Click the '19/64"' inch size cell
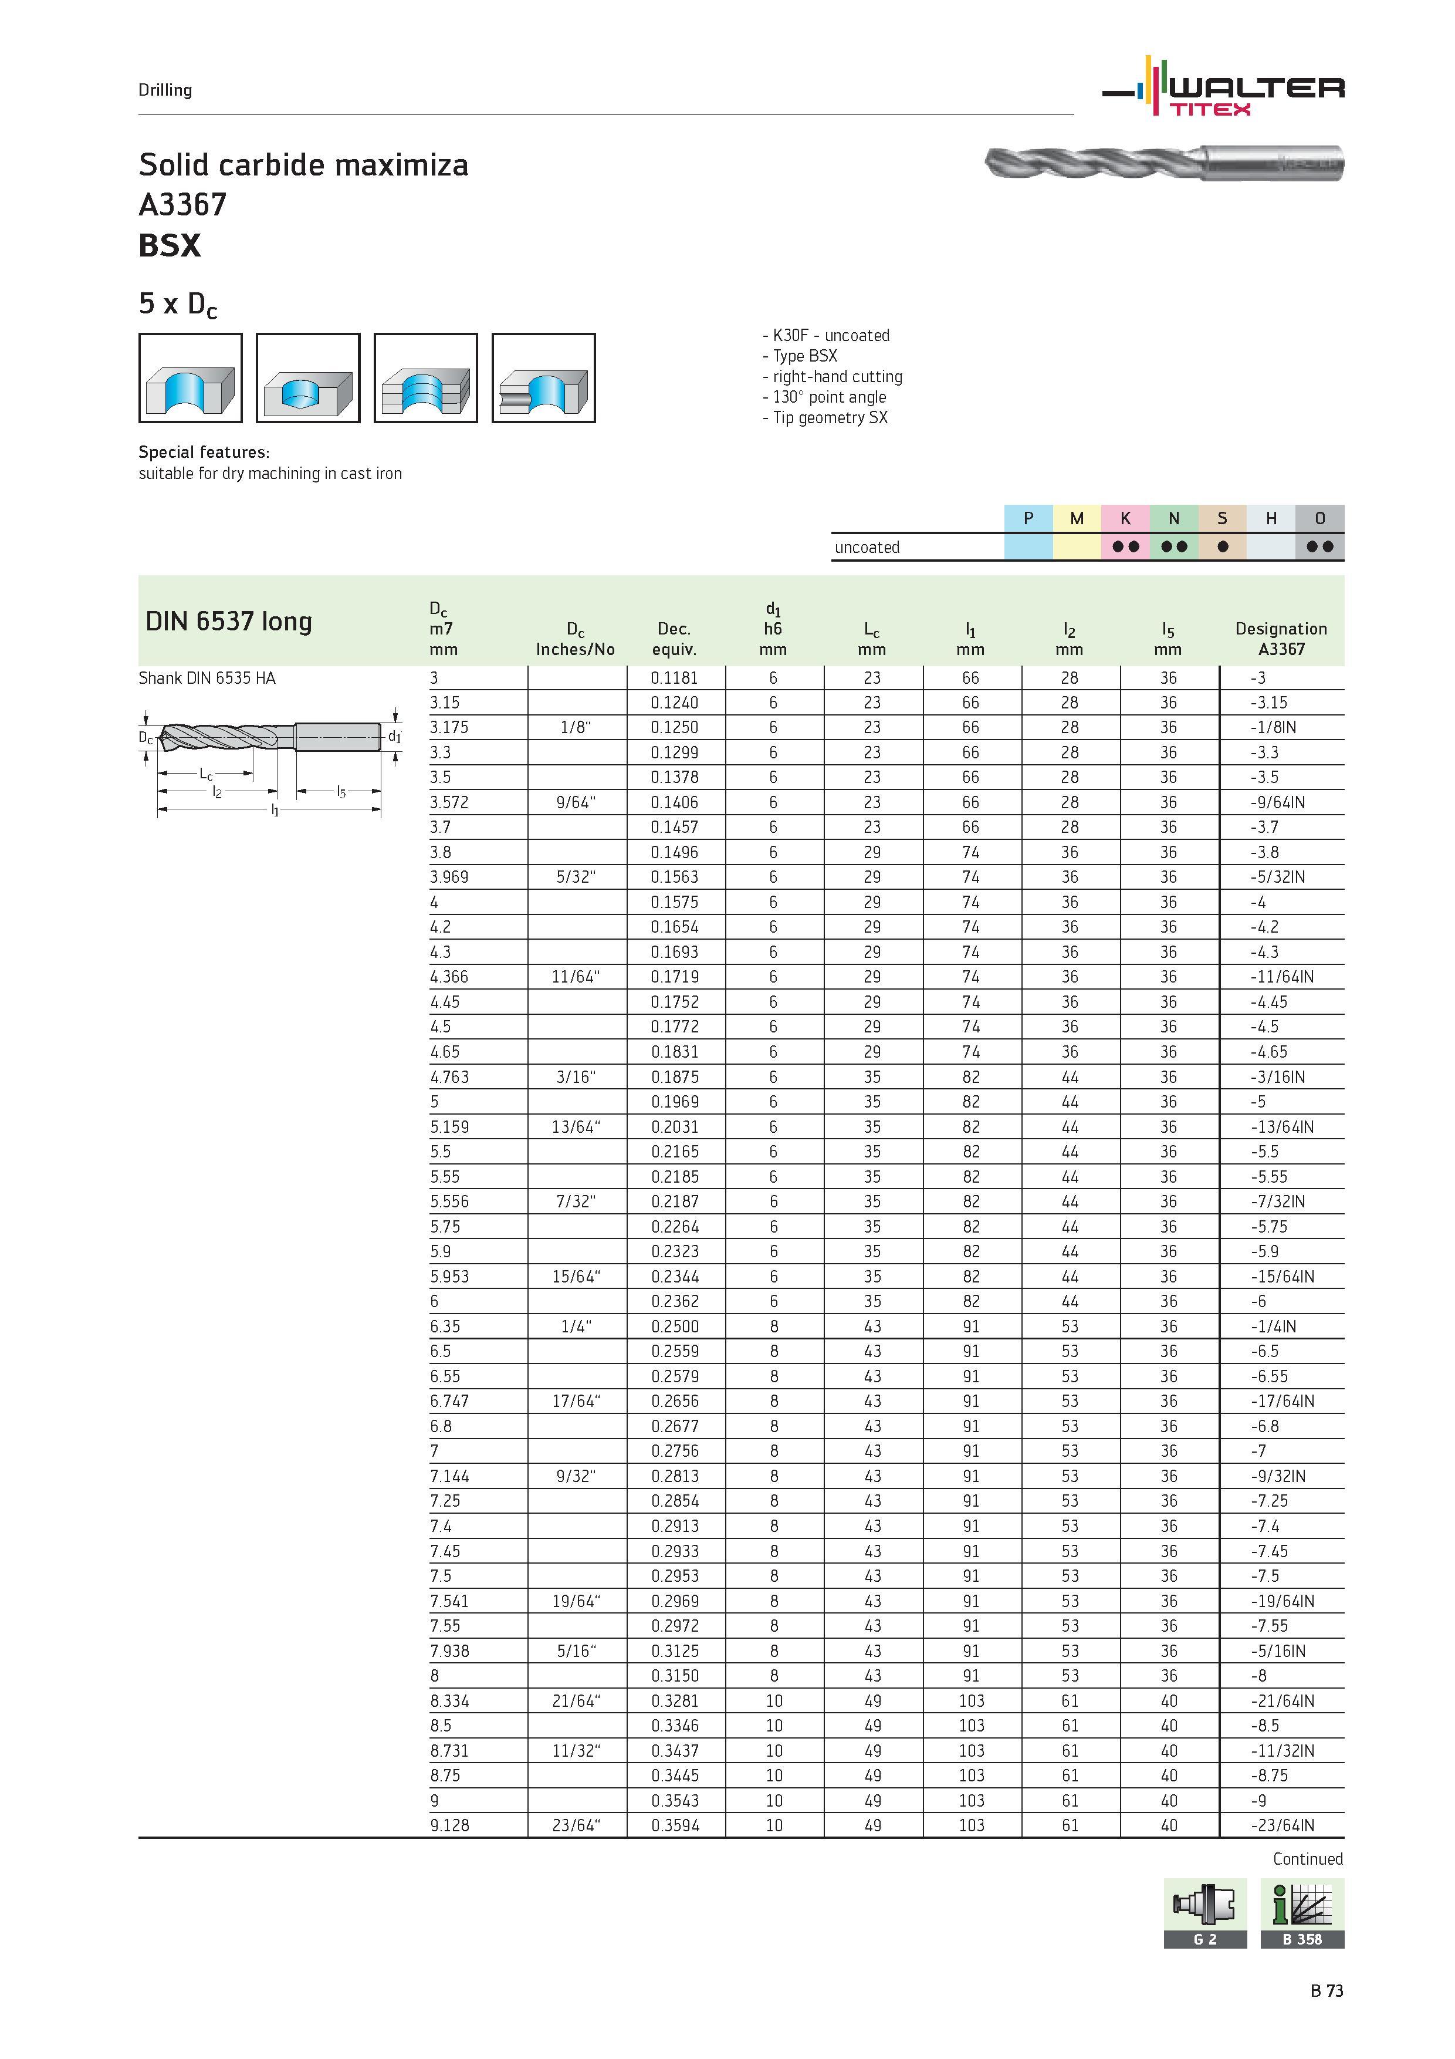Viewport: 1455px width, 2059px height. (x=576, y=1601)
